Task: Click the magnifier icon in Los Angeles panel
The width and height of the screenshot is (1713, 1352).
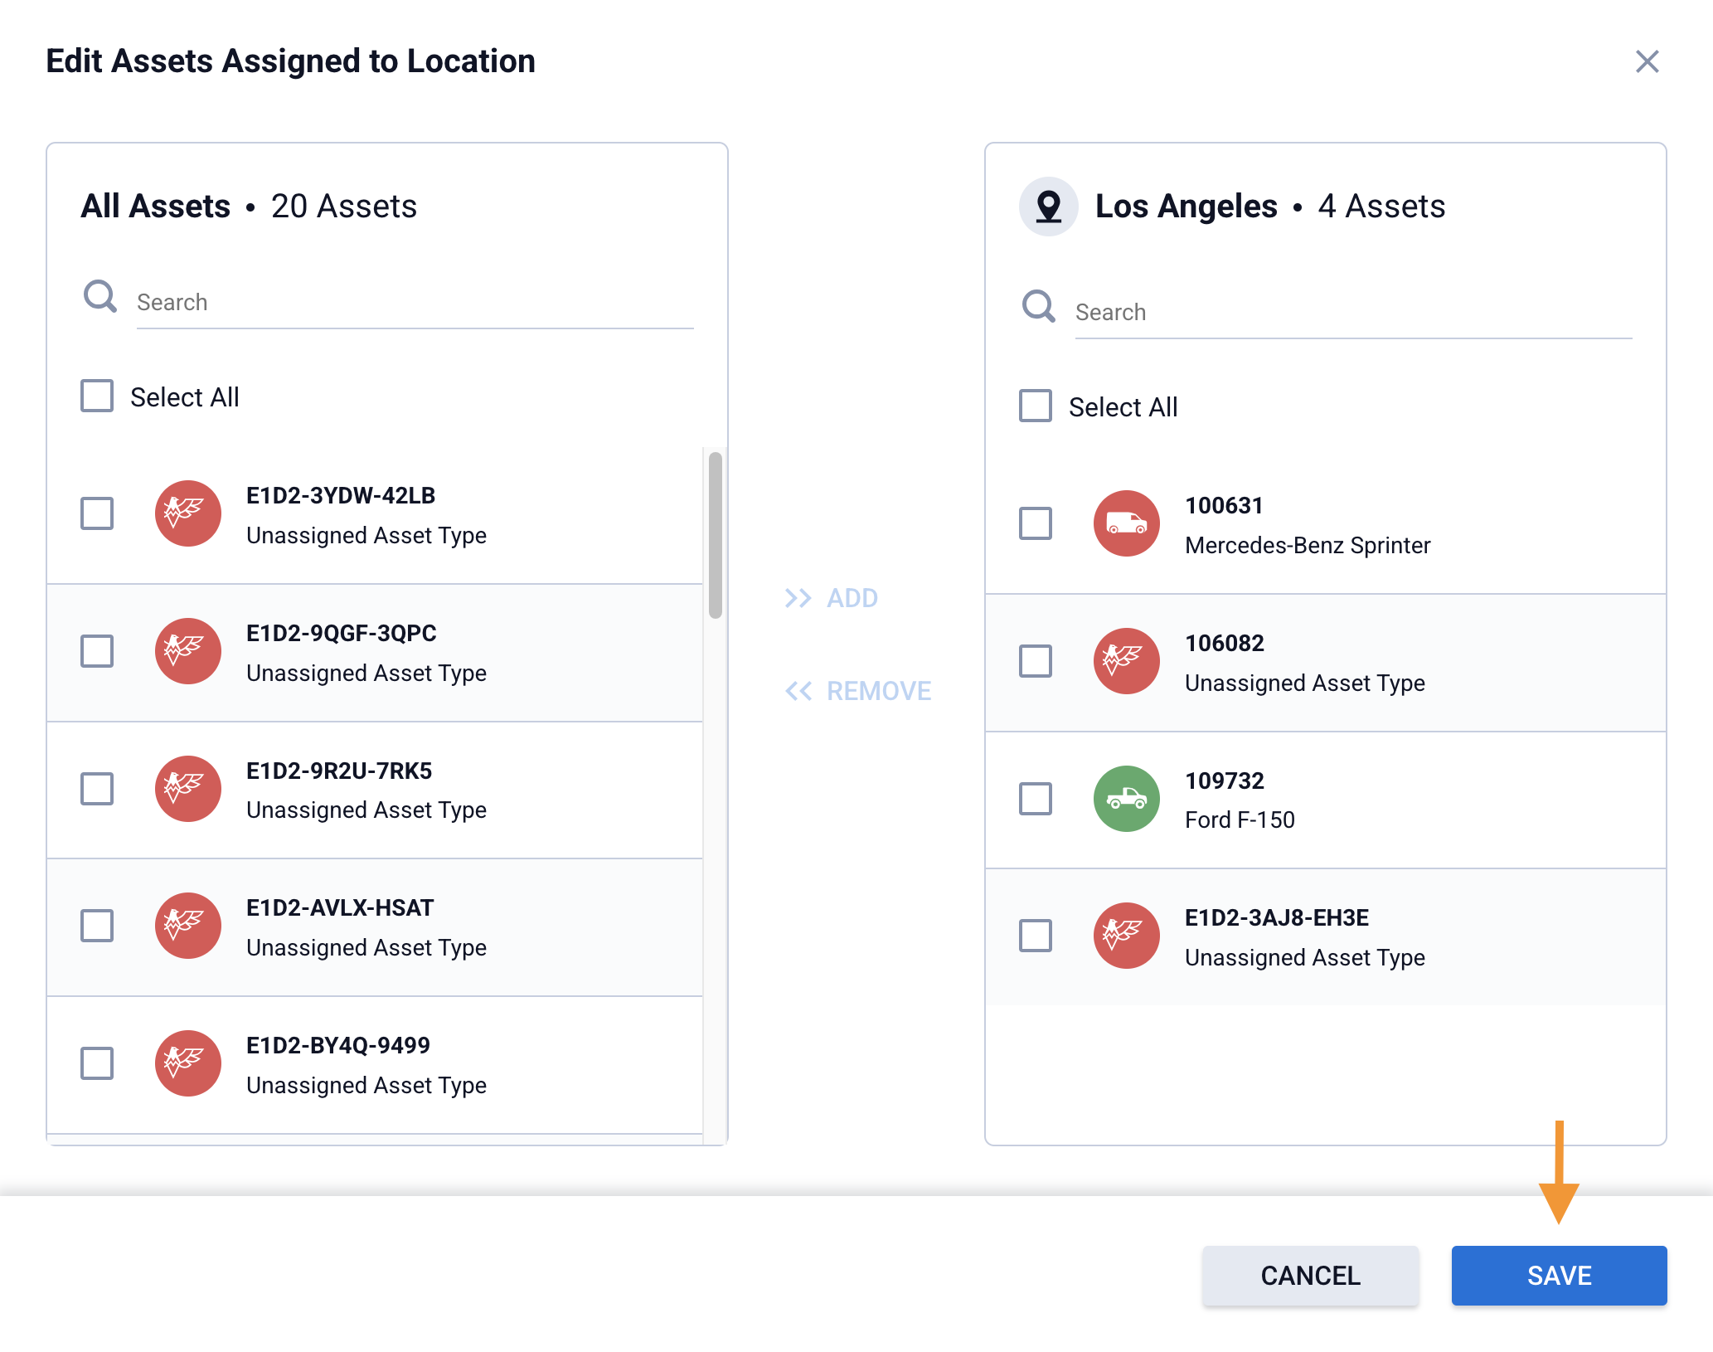Action: click(x=1038, y=306)
